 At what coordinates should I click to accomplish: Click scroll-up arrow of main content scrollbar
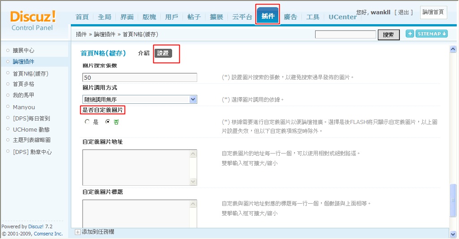[x=453, y=49]
